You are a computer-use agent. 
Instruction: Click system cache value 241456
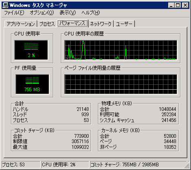click(169, 120)
